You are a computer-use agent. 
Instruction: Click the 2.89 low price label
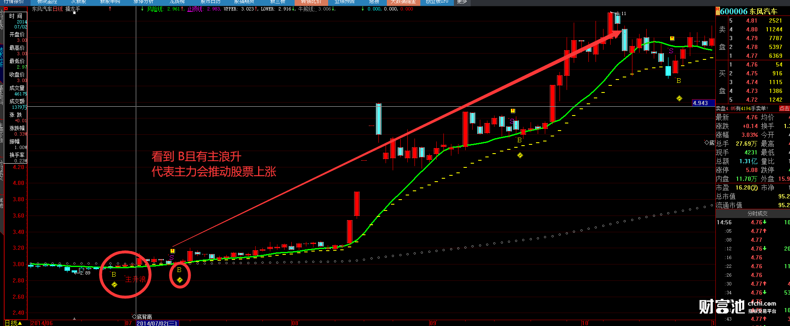[85, 273]
